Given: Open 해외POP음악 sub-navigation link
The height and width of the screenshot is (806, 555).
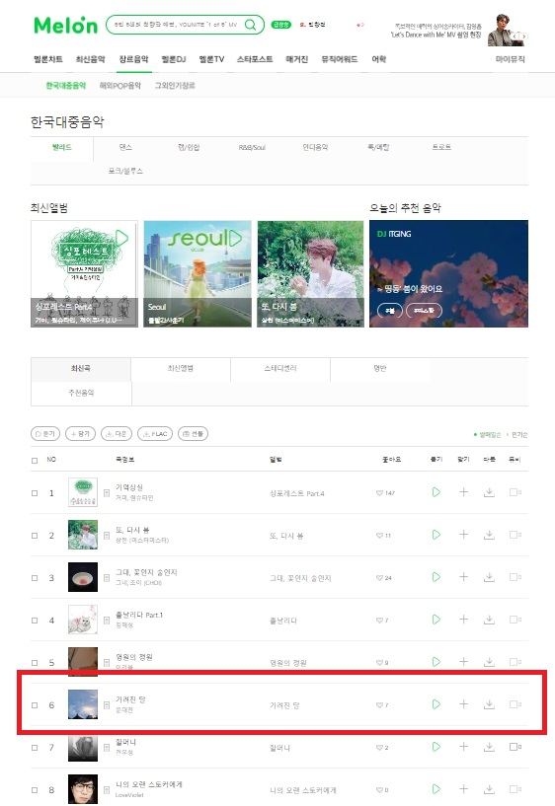Looking at the screenshot, I should 119,85.
